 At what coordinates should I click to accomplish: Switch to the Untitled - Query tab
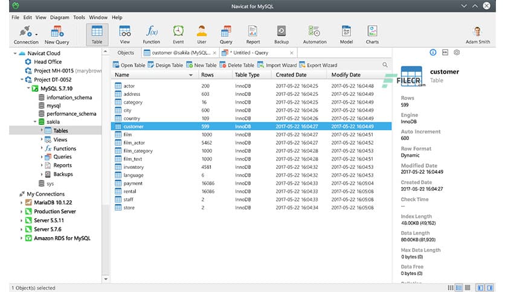pyautogui.click(x=251, y=52)
